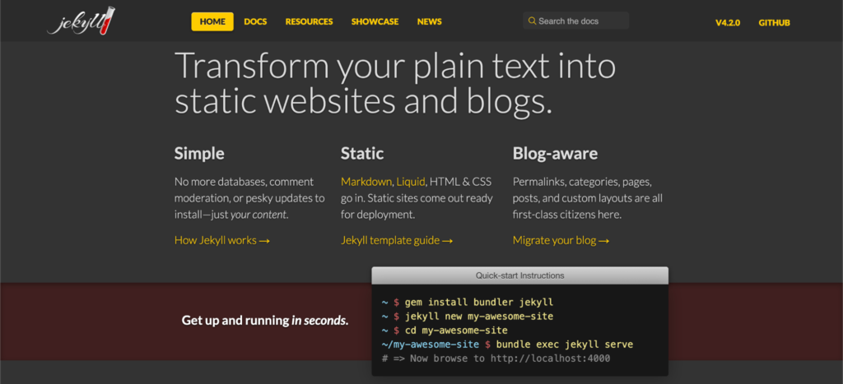Click the bundle exec jekyll serve line
Viewport: 843px width, 384px height.
(564, 344)
